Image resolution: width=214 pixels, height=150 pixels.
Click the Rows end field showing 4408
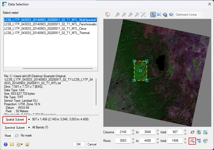[148, 141]
